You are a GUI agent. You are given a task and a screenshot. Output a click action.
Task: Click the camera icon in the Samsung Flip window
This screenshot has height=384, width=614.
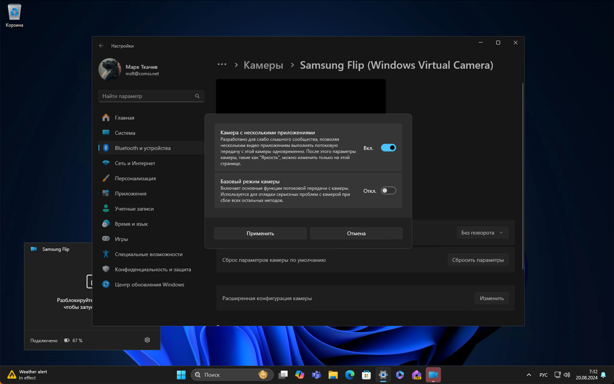(x=34, y=249)
